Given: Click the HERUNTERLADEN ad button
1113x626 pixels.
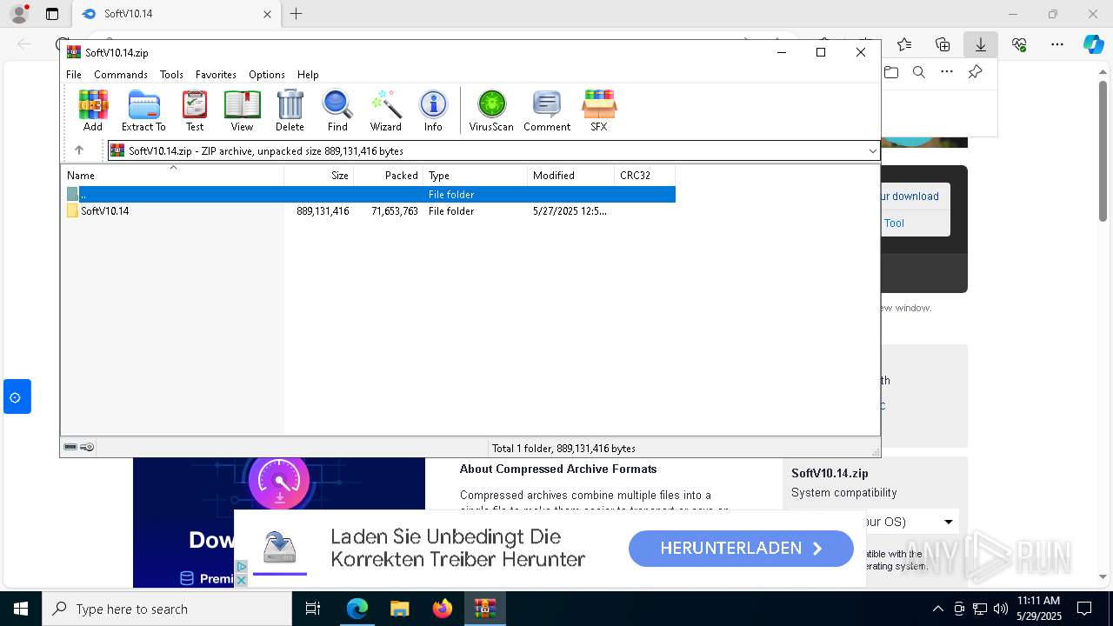Looking at the screenshot, I should [741, 549].
